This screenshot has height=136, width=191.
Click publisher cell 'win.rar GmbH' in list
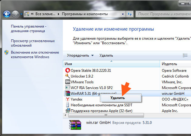pyautogui.click(x=173, y=94)
